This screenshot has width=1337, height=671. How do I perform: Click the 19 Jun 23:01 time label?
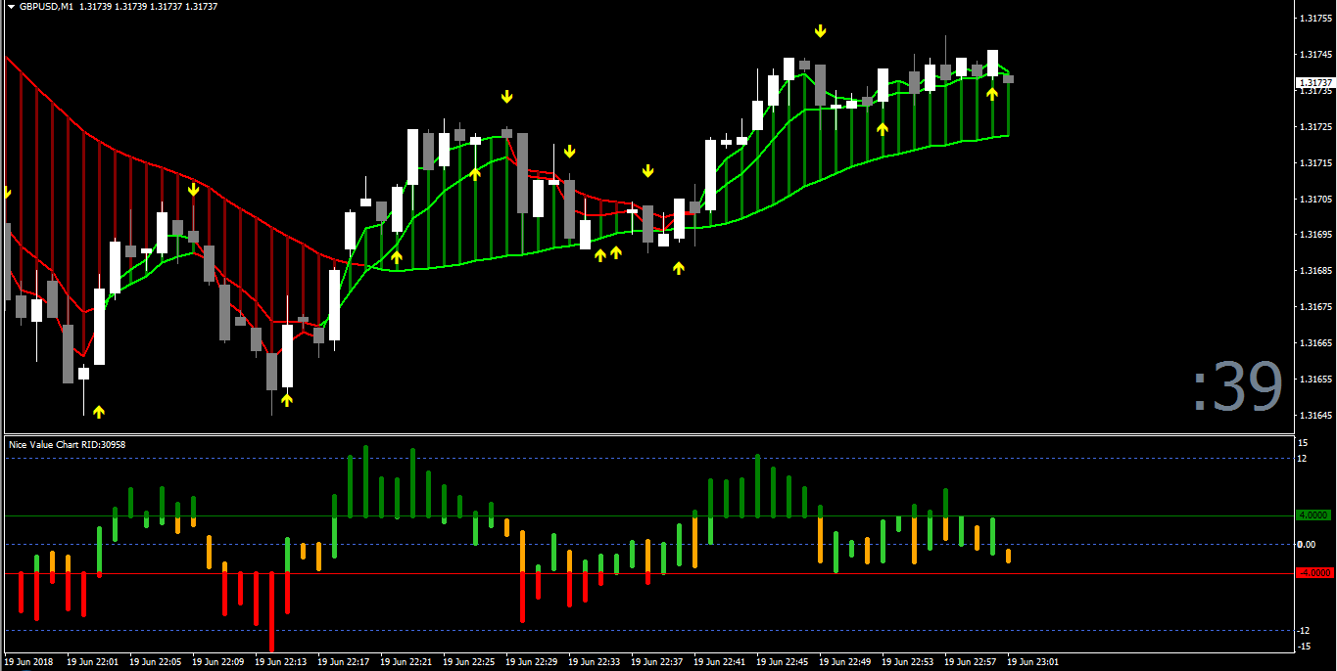coord(1032,662)
